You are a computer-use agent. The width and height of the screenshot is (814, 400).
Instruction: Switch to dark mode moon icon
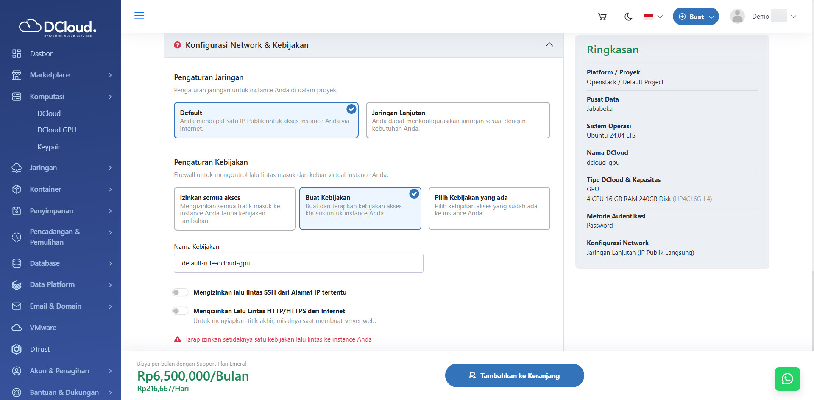[x=628, y=17]
